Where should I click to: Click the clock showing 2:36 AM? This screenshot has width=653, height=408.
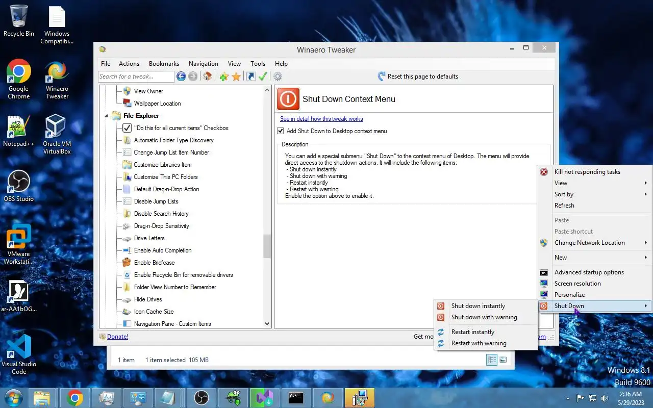point(631,394)
